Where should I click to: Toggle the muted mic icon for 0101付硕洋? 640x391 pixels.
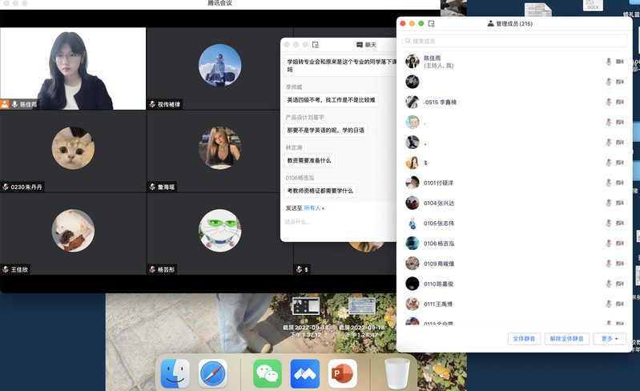click(x=609, y=183)
